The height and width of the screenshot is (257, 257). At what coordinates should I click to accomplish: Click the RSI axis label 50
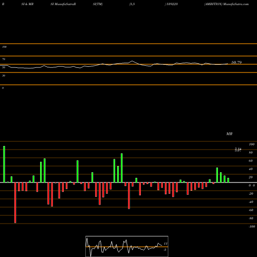[4, 67]
